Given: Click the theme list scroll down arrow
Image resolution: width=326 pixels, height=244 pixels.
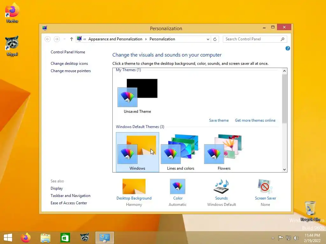Looking at the screenshot, I should [x=284, y=170].
